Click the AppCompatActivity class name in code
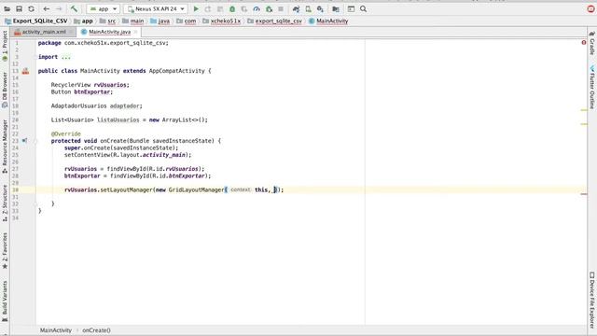 (x=176, y=71)
